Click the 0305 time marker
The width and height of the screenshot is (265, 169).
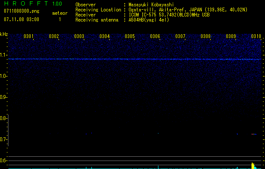pos(130,36)
